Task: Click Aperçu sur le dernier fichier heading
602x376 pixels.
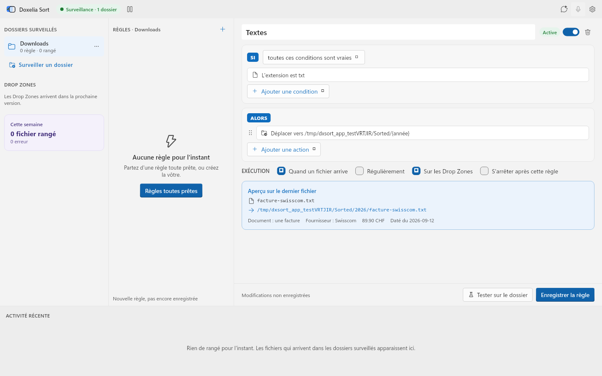Action: tap(282, 191)
